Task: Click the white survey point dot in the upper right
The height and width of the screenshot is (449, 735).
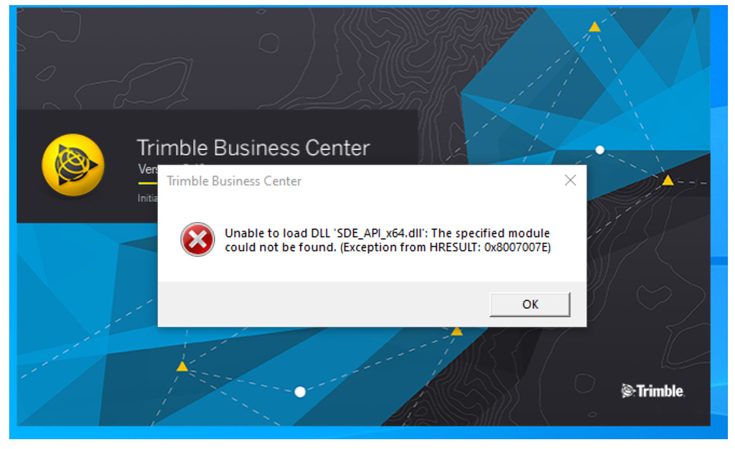Action: [599, 150]
